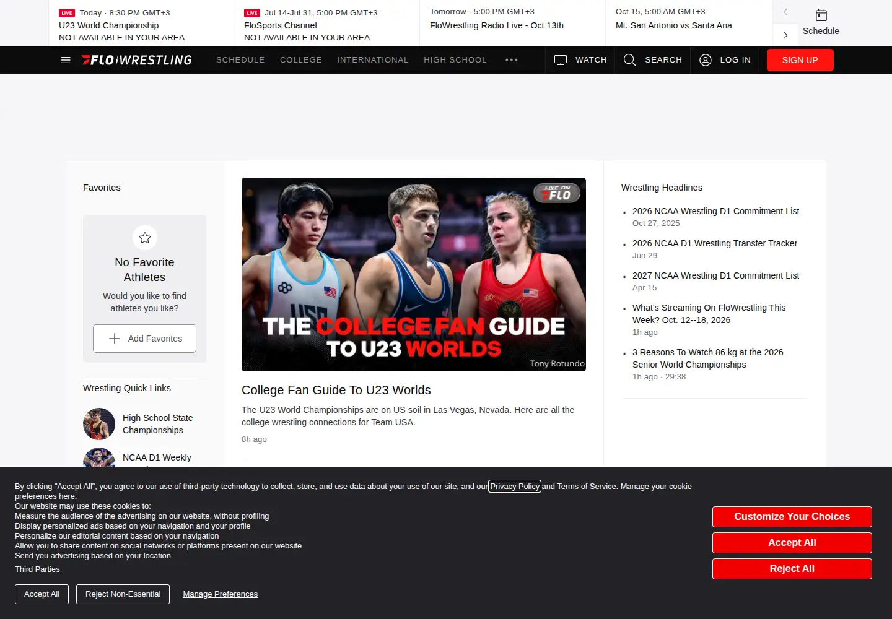Open the hamburger menu icon
Image resolution: width=892 pixels, height=619 pixels.
(x=66, y=60)
